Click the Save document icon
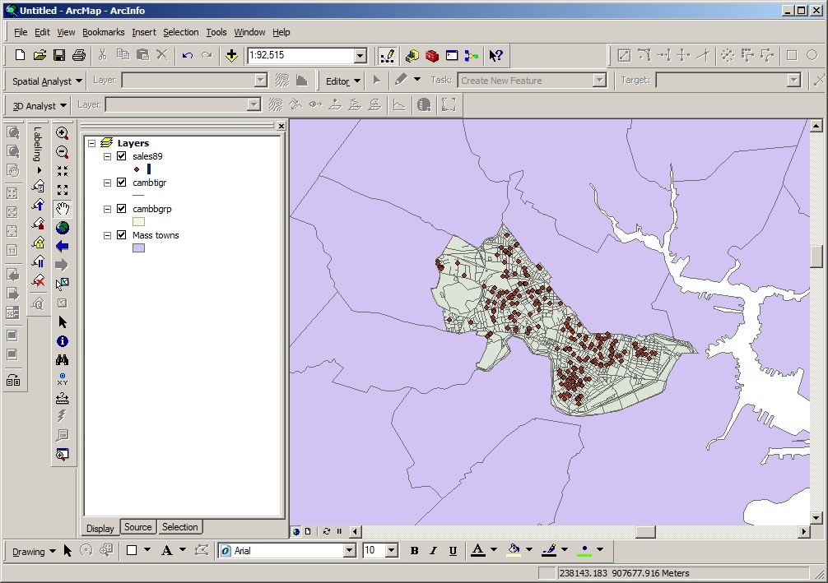Image resolution: width=828 pixels, height=583 pixels. pos(59,56)
